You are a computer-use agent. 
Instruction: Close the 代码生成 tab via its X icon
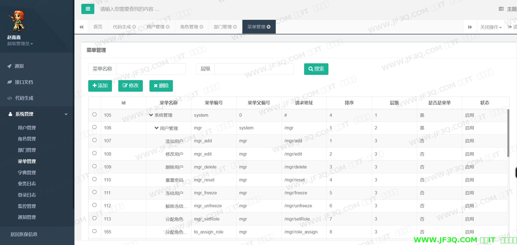(134, 27)
